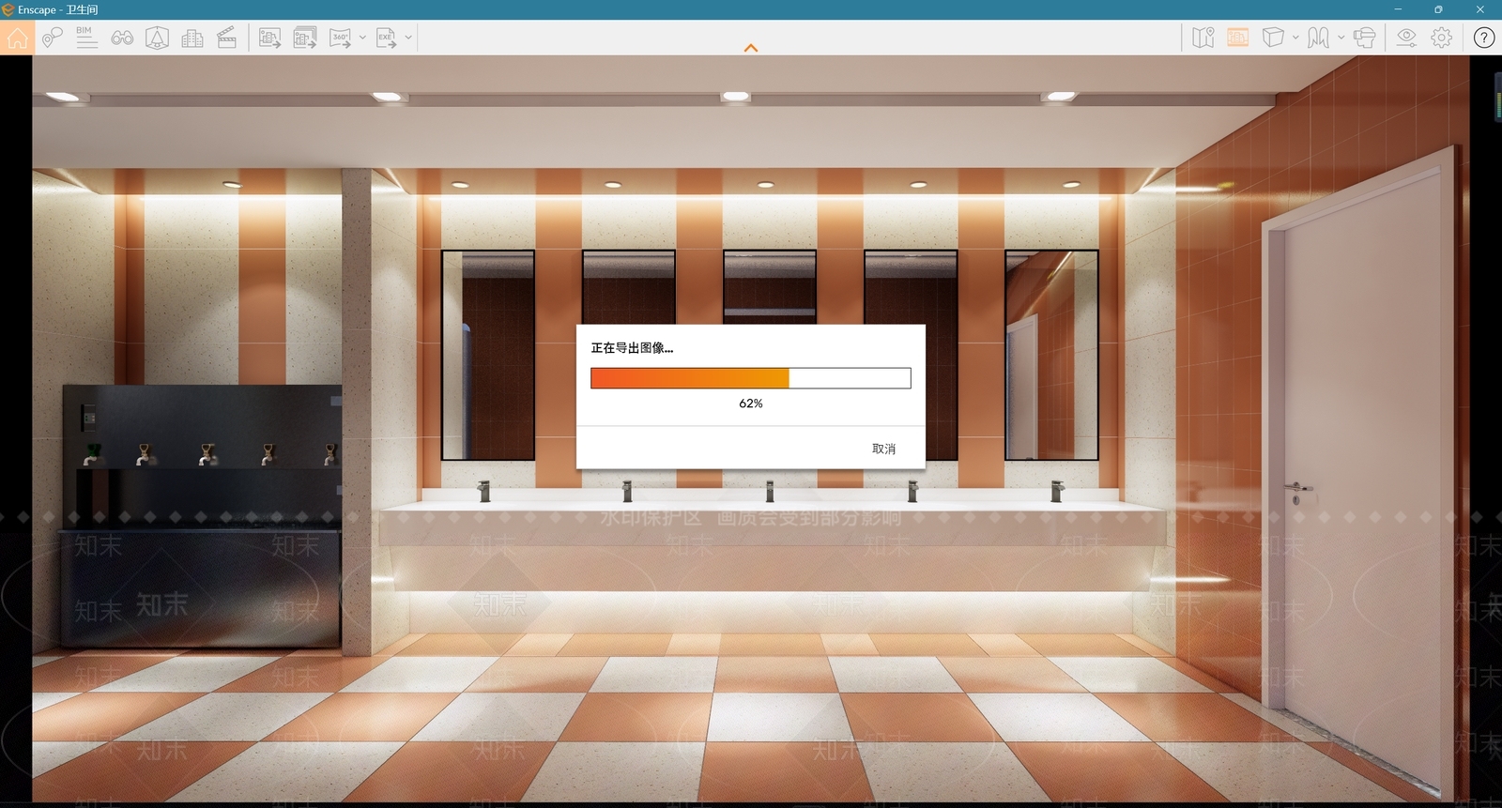Open manage views binoculars icon

click(122, 38)
